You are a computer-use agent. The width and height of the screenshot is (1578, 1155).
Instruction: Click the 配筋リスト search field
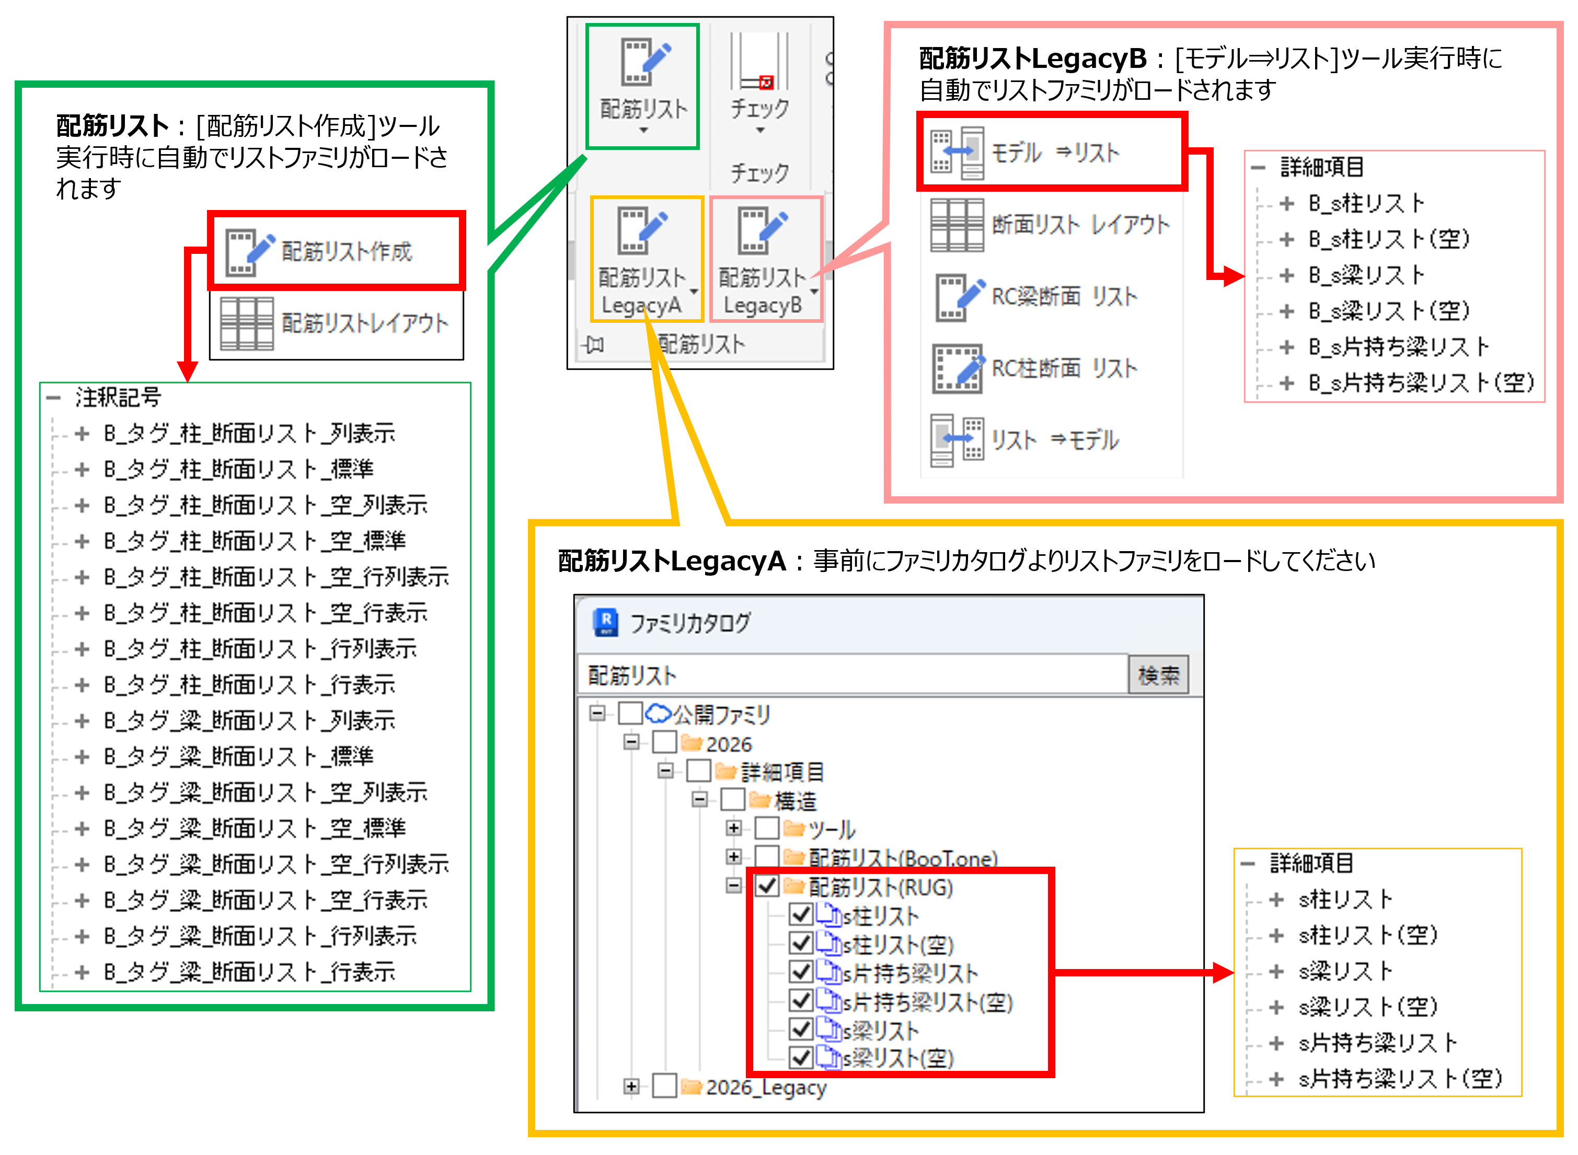[x=852, y=675]
